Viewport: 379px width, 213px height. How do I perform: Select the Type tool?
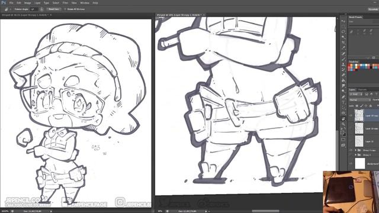[343, 102]
